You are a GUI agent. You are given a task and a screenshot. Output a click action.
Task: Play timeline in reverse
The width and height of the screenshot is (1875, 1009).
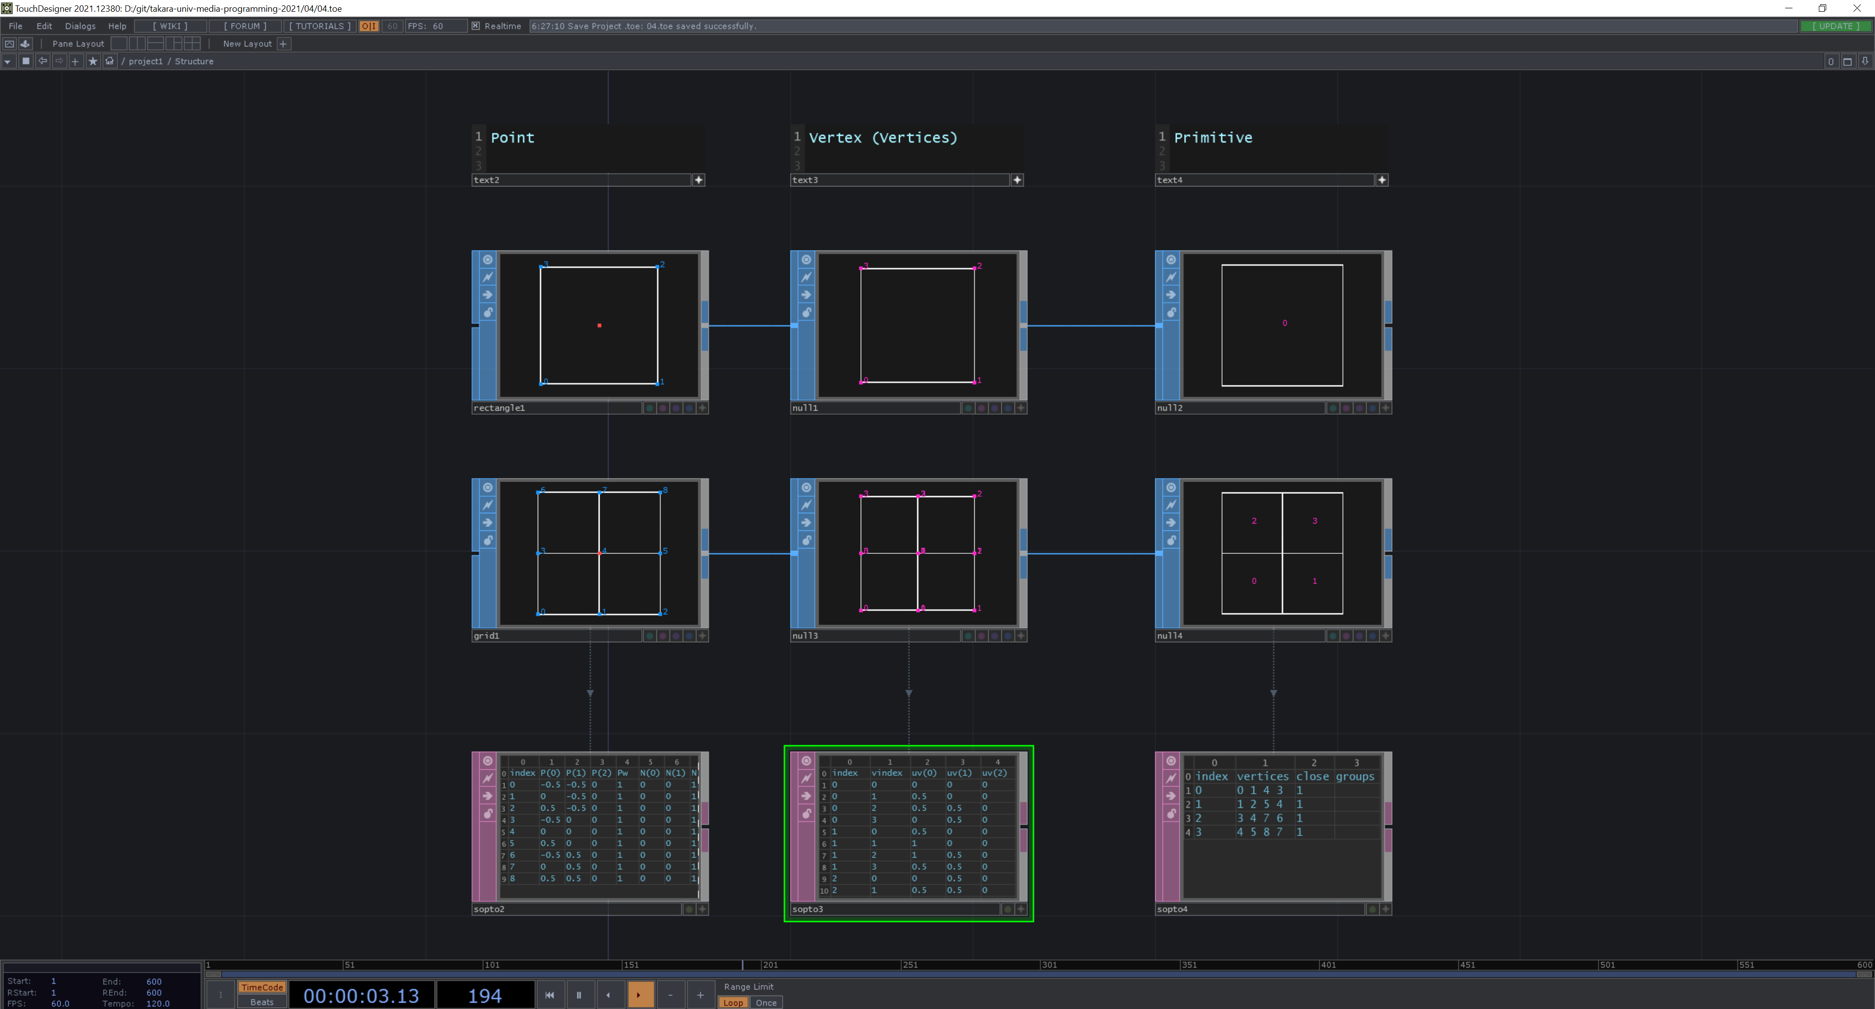609,994
